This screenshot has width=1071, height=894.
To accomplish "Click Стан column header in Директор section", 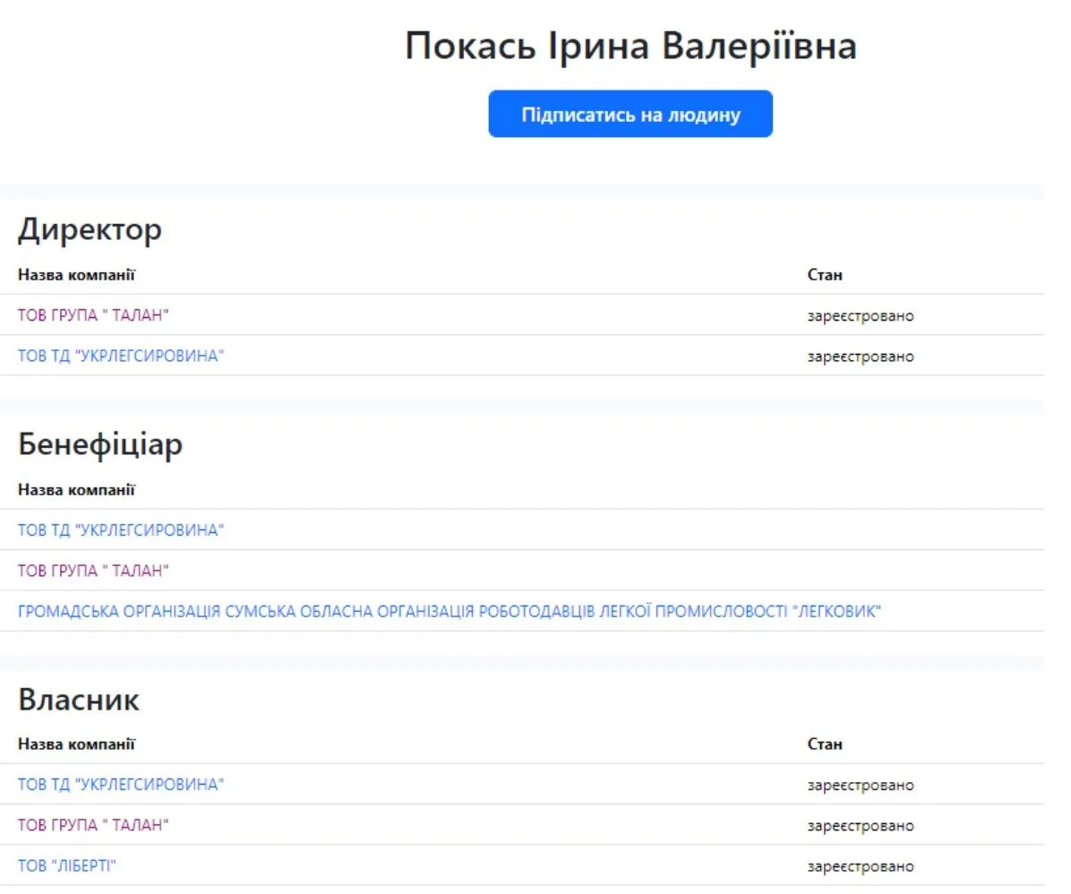I will pyautogui.click(x=823, y=275).
